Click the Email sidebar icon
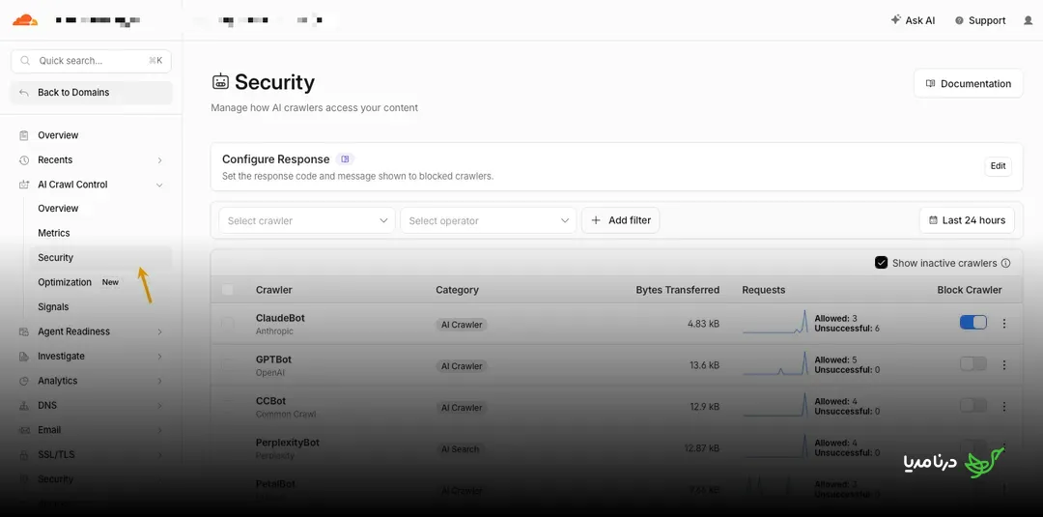This screenshot has width=1043, height=517. (24, 430)
